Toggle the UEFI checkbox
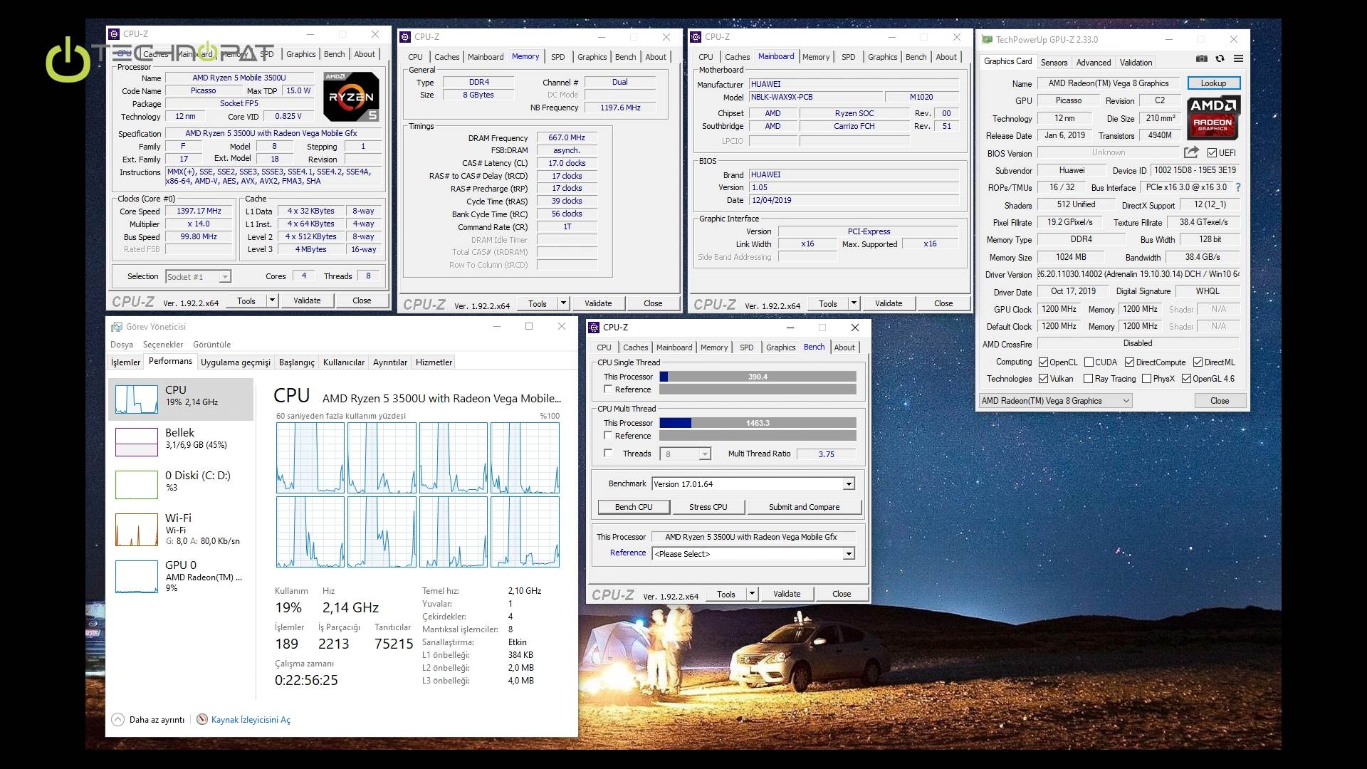Screen dimensions: 1367x769 click(1212, 152)
